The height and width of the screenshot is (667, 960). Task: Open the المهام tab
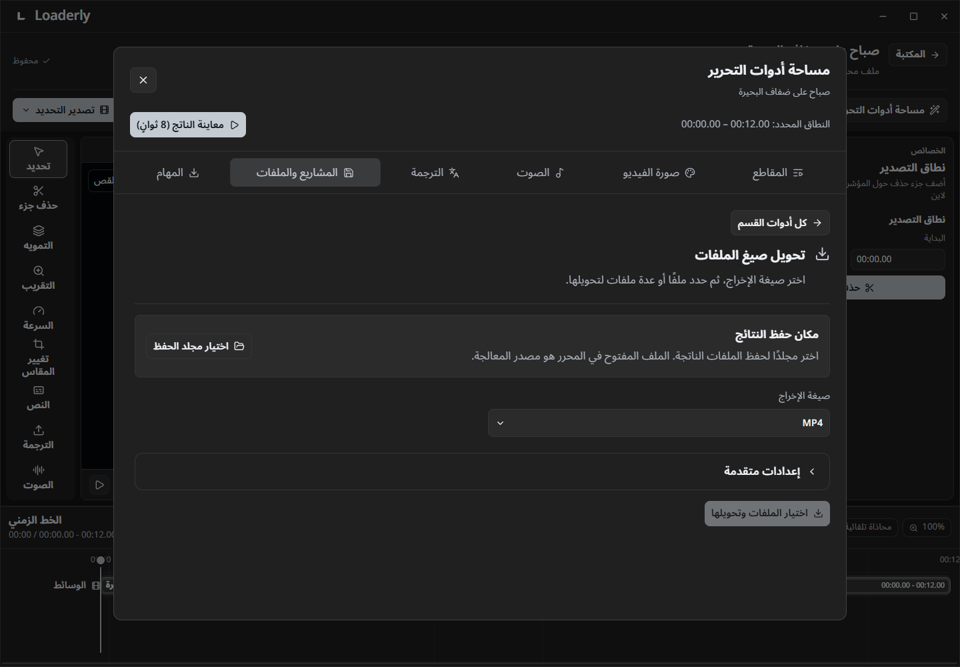(x=177, y=173)
